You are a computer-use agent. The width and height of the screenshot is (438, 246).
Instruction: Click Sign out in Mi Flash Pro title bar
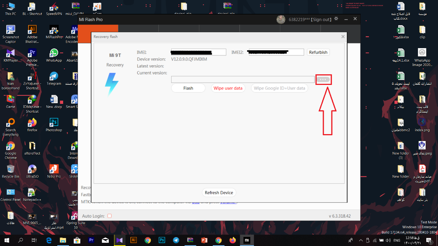coord(321,20)
